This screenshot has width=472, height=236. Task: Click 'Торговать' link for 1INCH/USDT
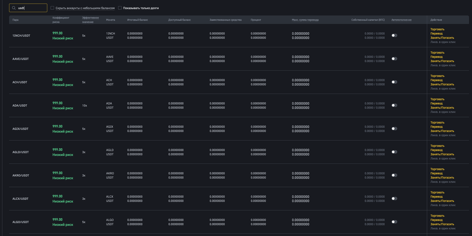coord(437,29)
